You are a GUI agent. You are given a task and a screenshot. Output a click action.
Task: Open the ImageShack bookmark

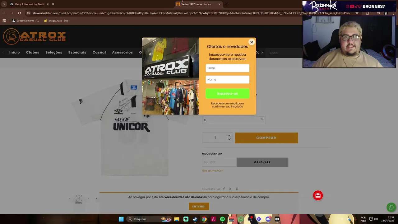[56, 21]
